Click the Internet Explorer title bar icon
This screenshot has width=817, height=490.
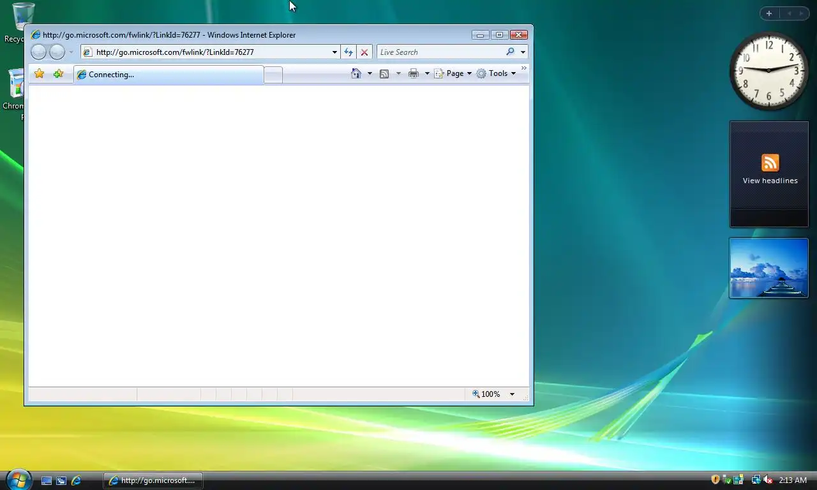[x=36, y=35]
